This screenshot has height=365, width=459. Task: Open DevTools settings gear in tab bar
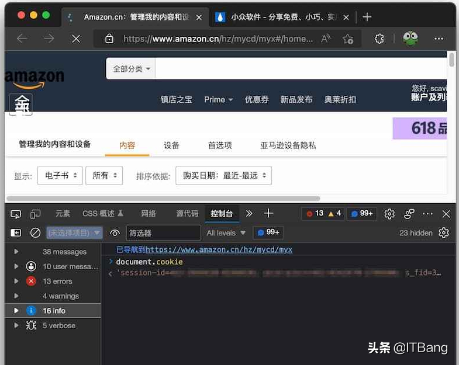(x=389, y=214)
